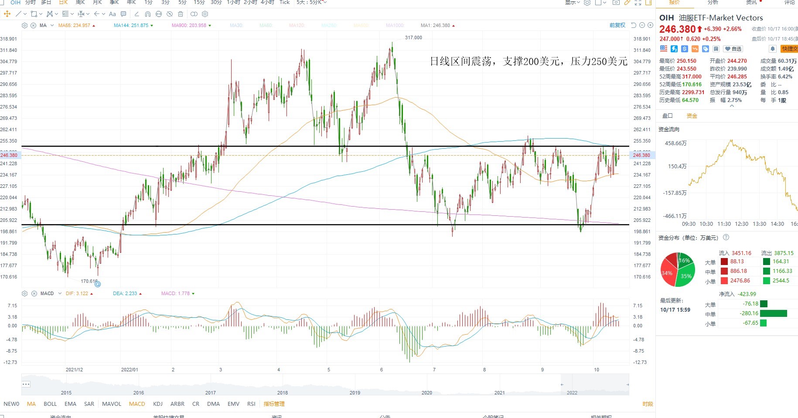Toggle the MACD indicator at bottom bar

click(137, 404)
